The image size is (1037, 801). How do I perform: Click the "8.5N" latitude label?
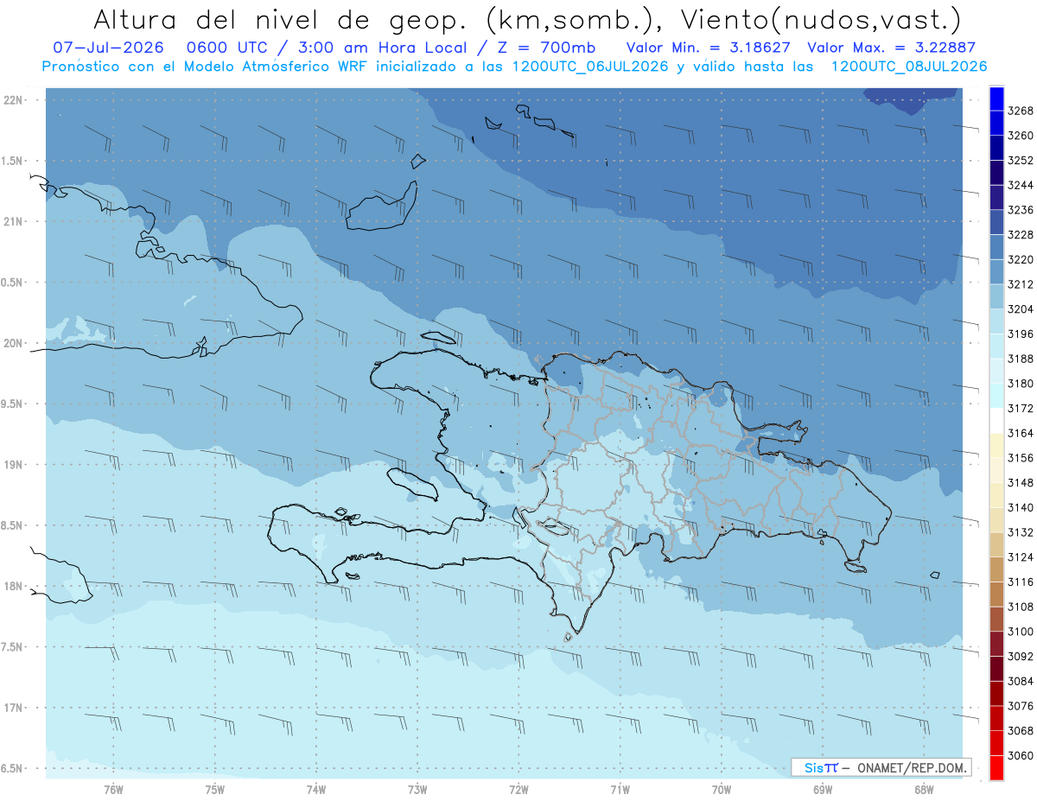pos(11,525)
